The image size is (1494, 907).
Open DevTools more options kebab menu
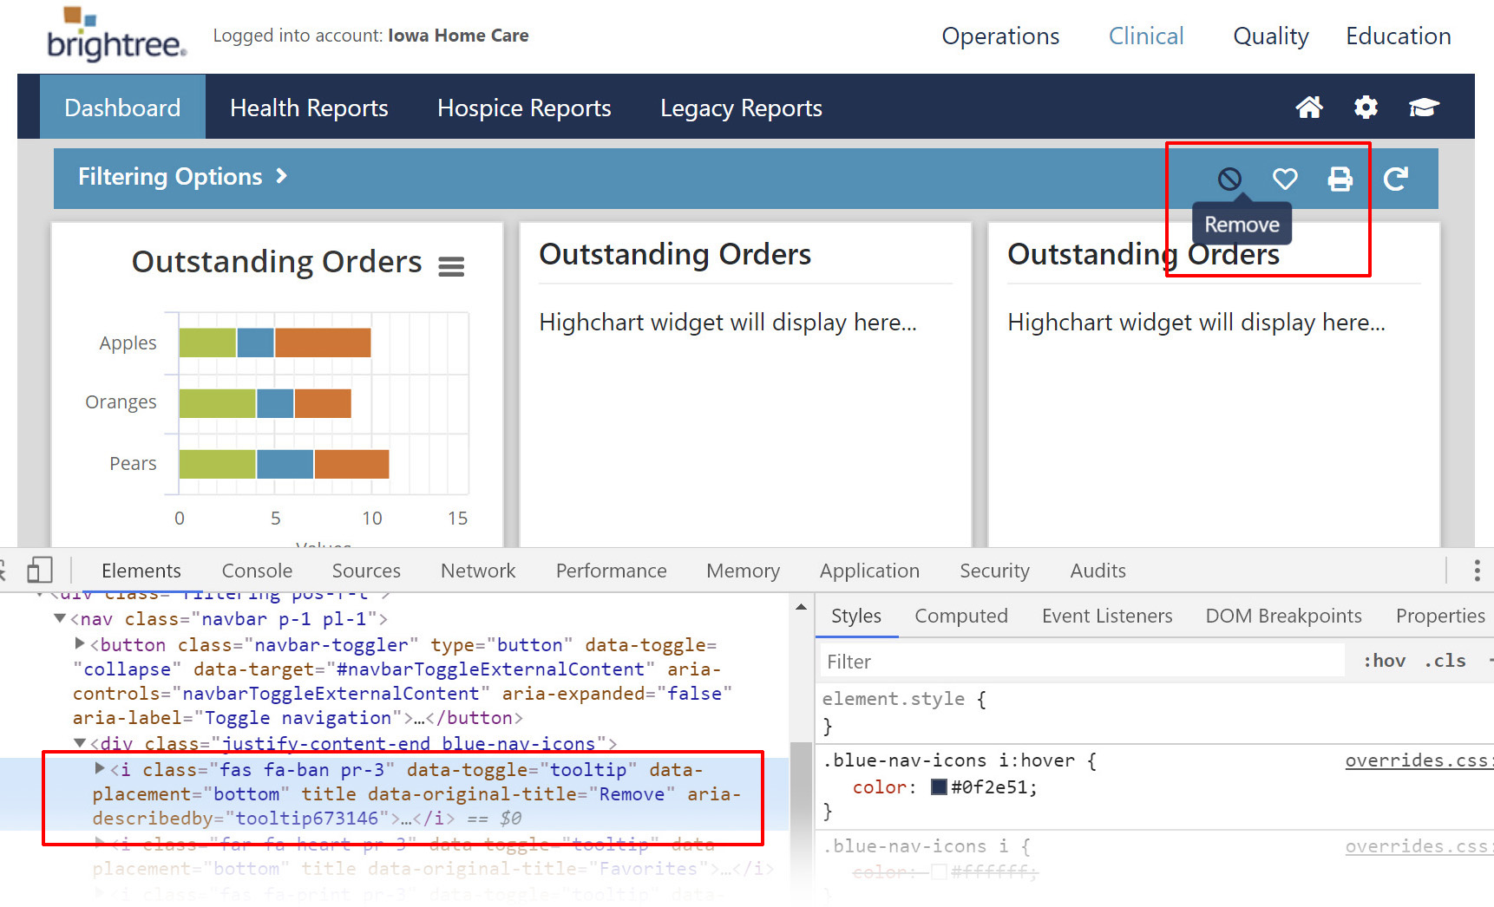pos(1477,570)
